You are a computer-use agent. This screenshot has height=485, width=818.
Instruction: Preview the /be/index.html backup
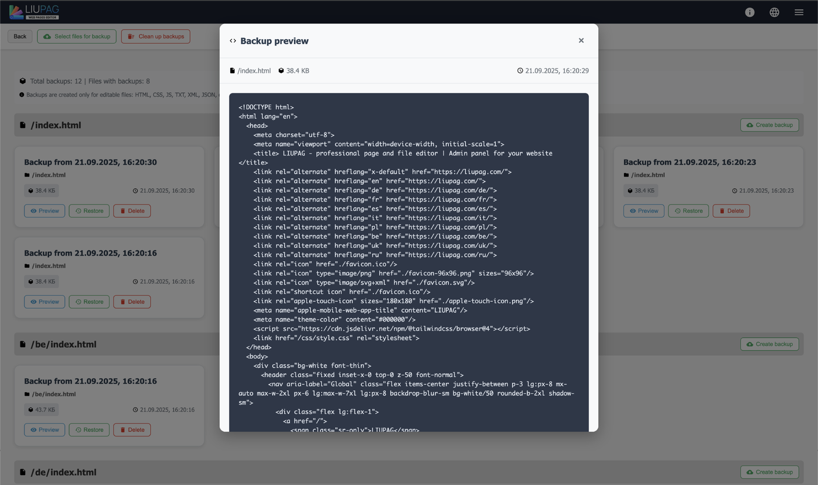pyautogui.click(x=44, y=430)
